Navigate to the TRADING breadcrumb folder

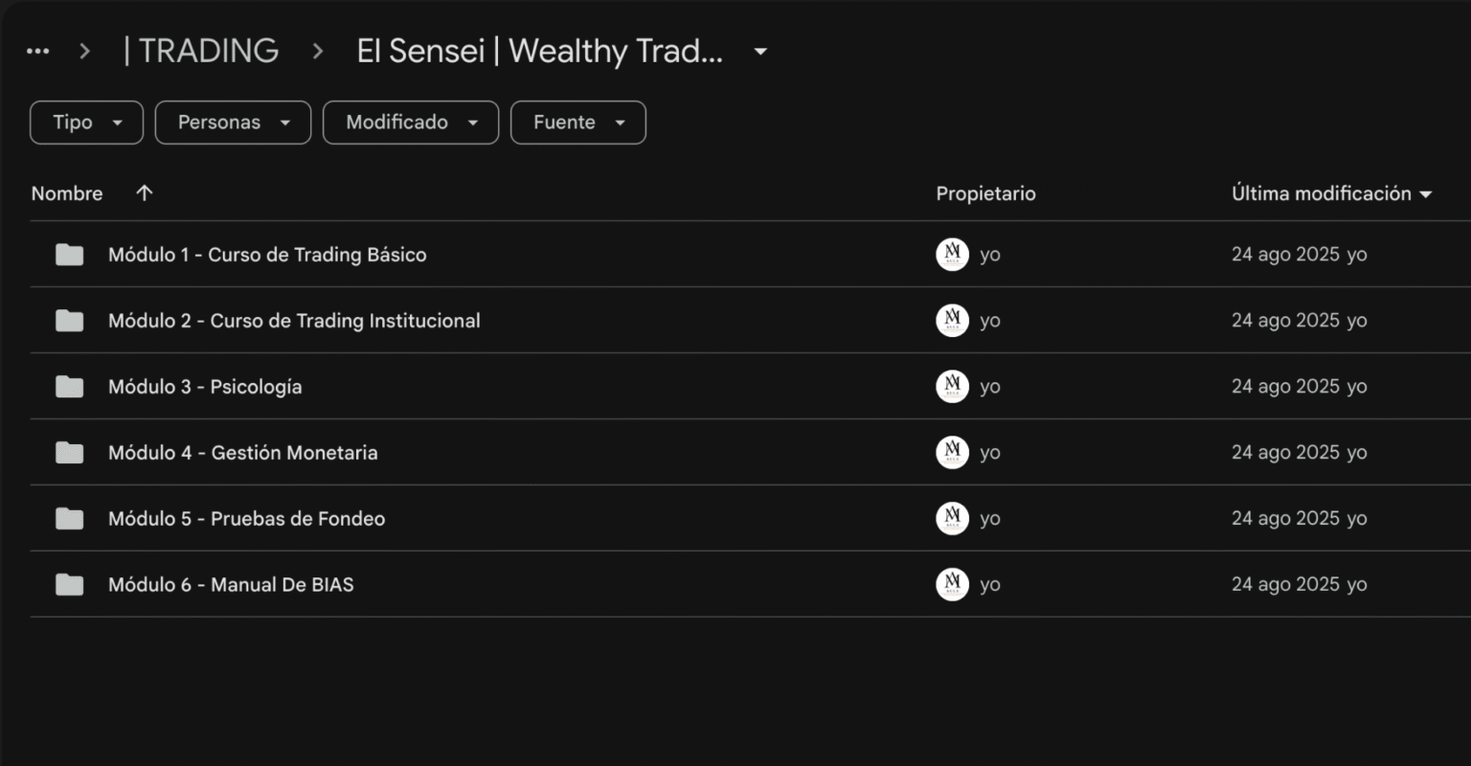[x=201, y=52]
